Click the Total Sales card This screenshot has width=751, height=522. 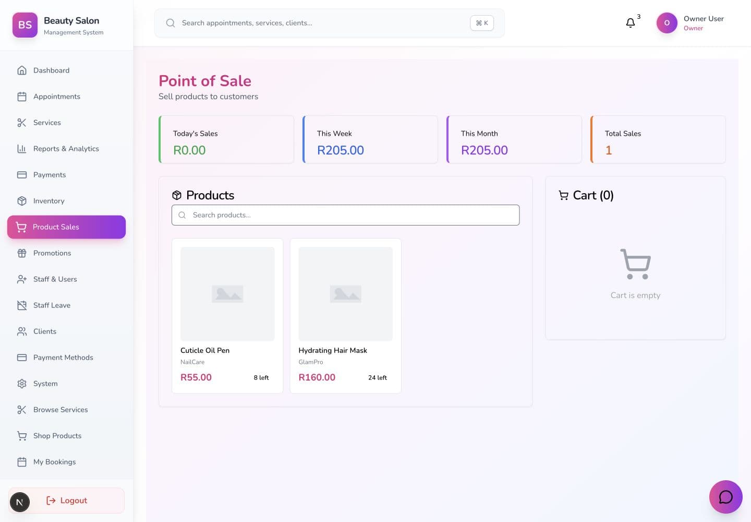[x=658, y=139]
